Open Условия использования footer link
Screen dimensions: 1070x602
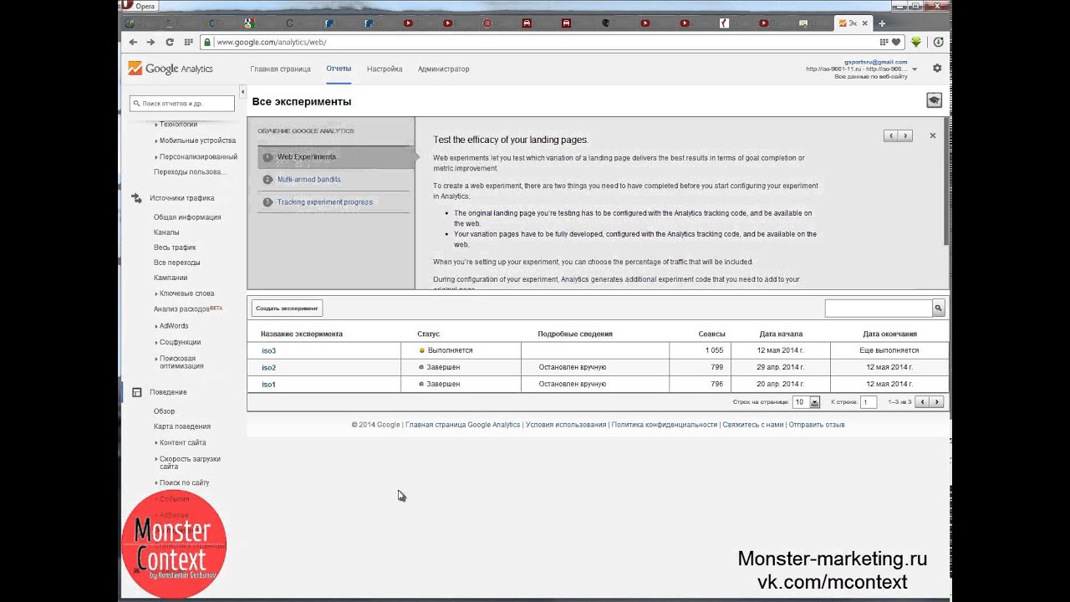(566, 425)
